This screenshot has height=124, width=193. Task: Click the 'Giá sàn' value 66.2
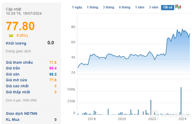pos(53,74)
